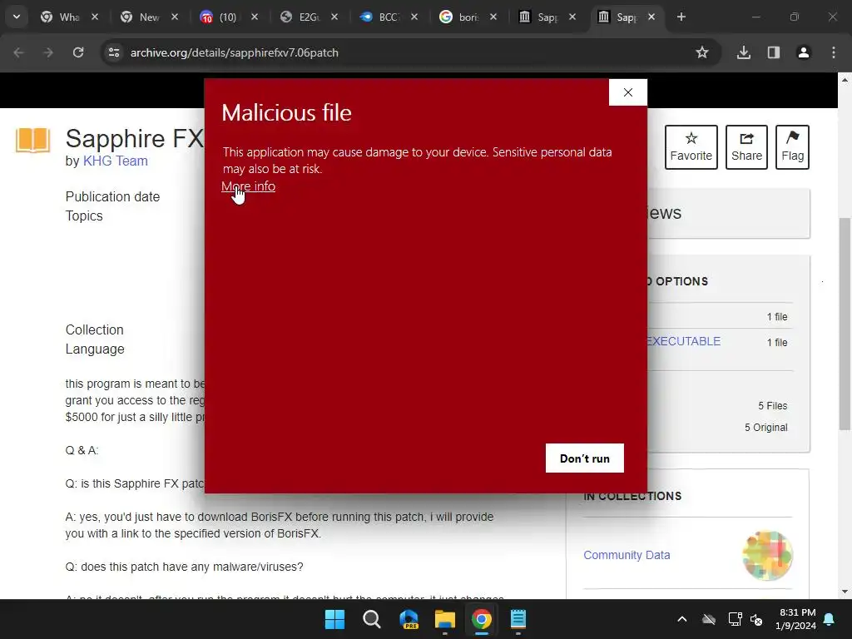The image size is (852, 639).
Task: Click the Q & A: text line
Action: click(82, 450)
